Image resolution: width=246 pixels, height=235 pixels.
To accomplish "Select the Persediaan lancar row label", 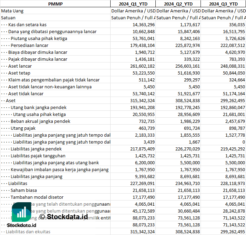I will 29,45.
